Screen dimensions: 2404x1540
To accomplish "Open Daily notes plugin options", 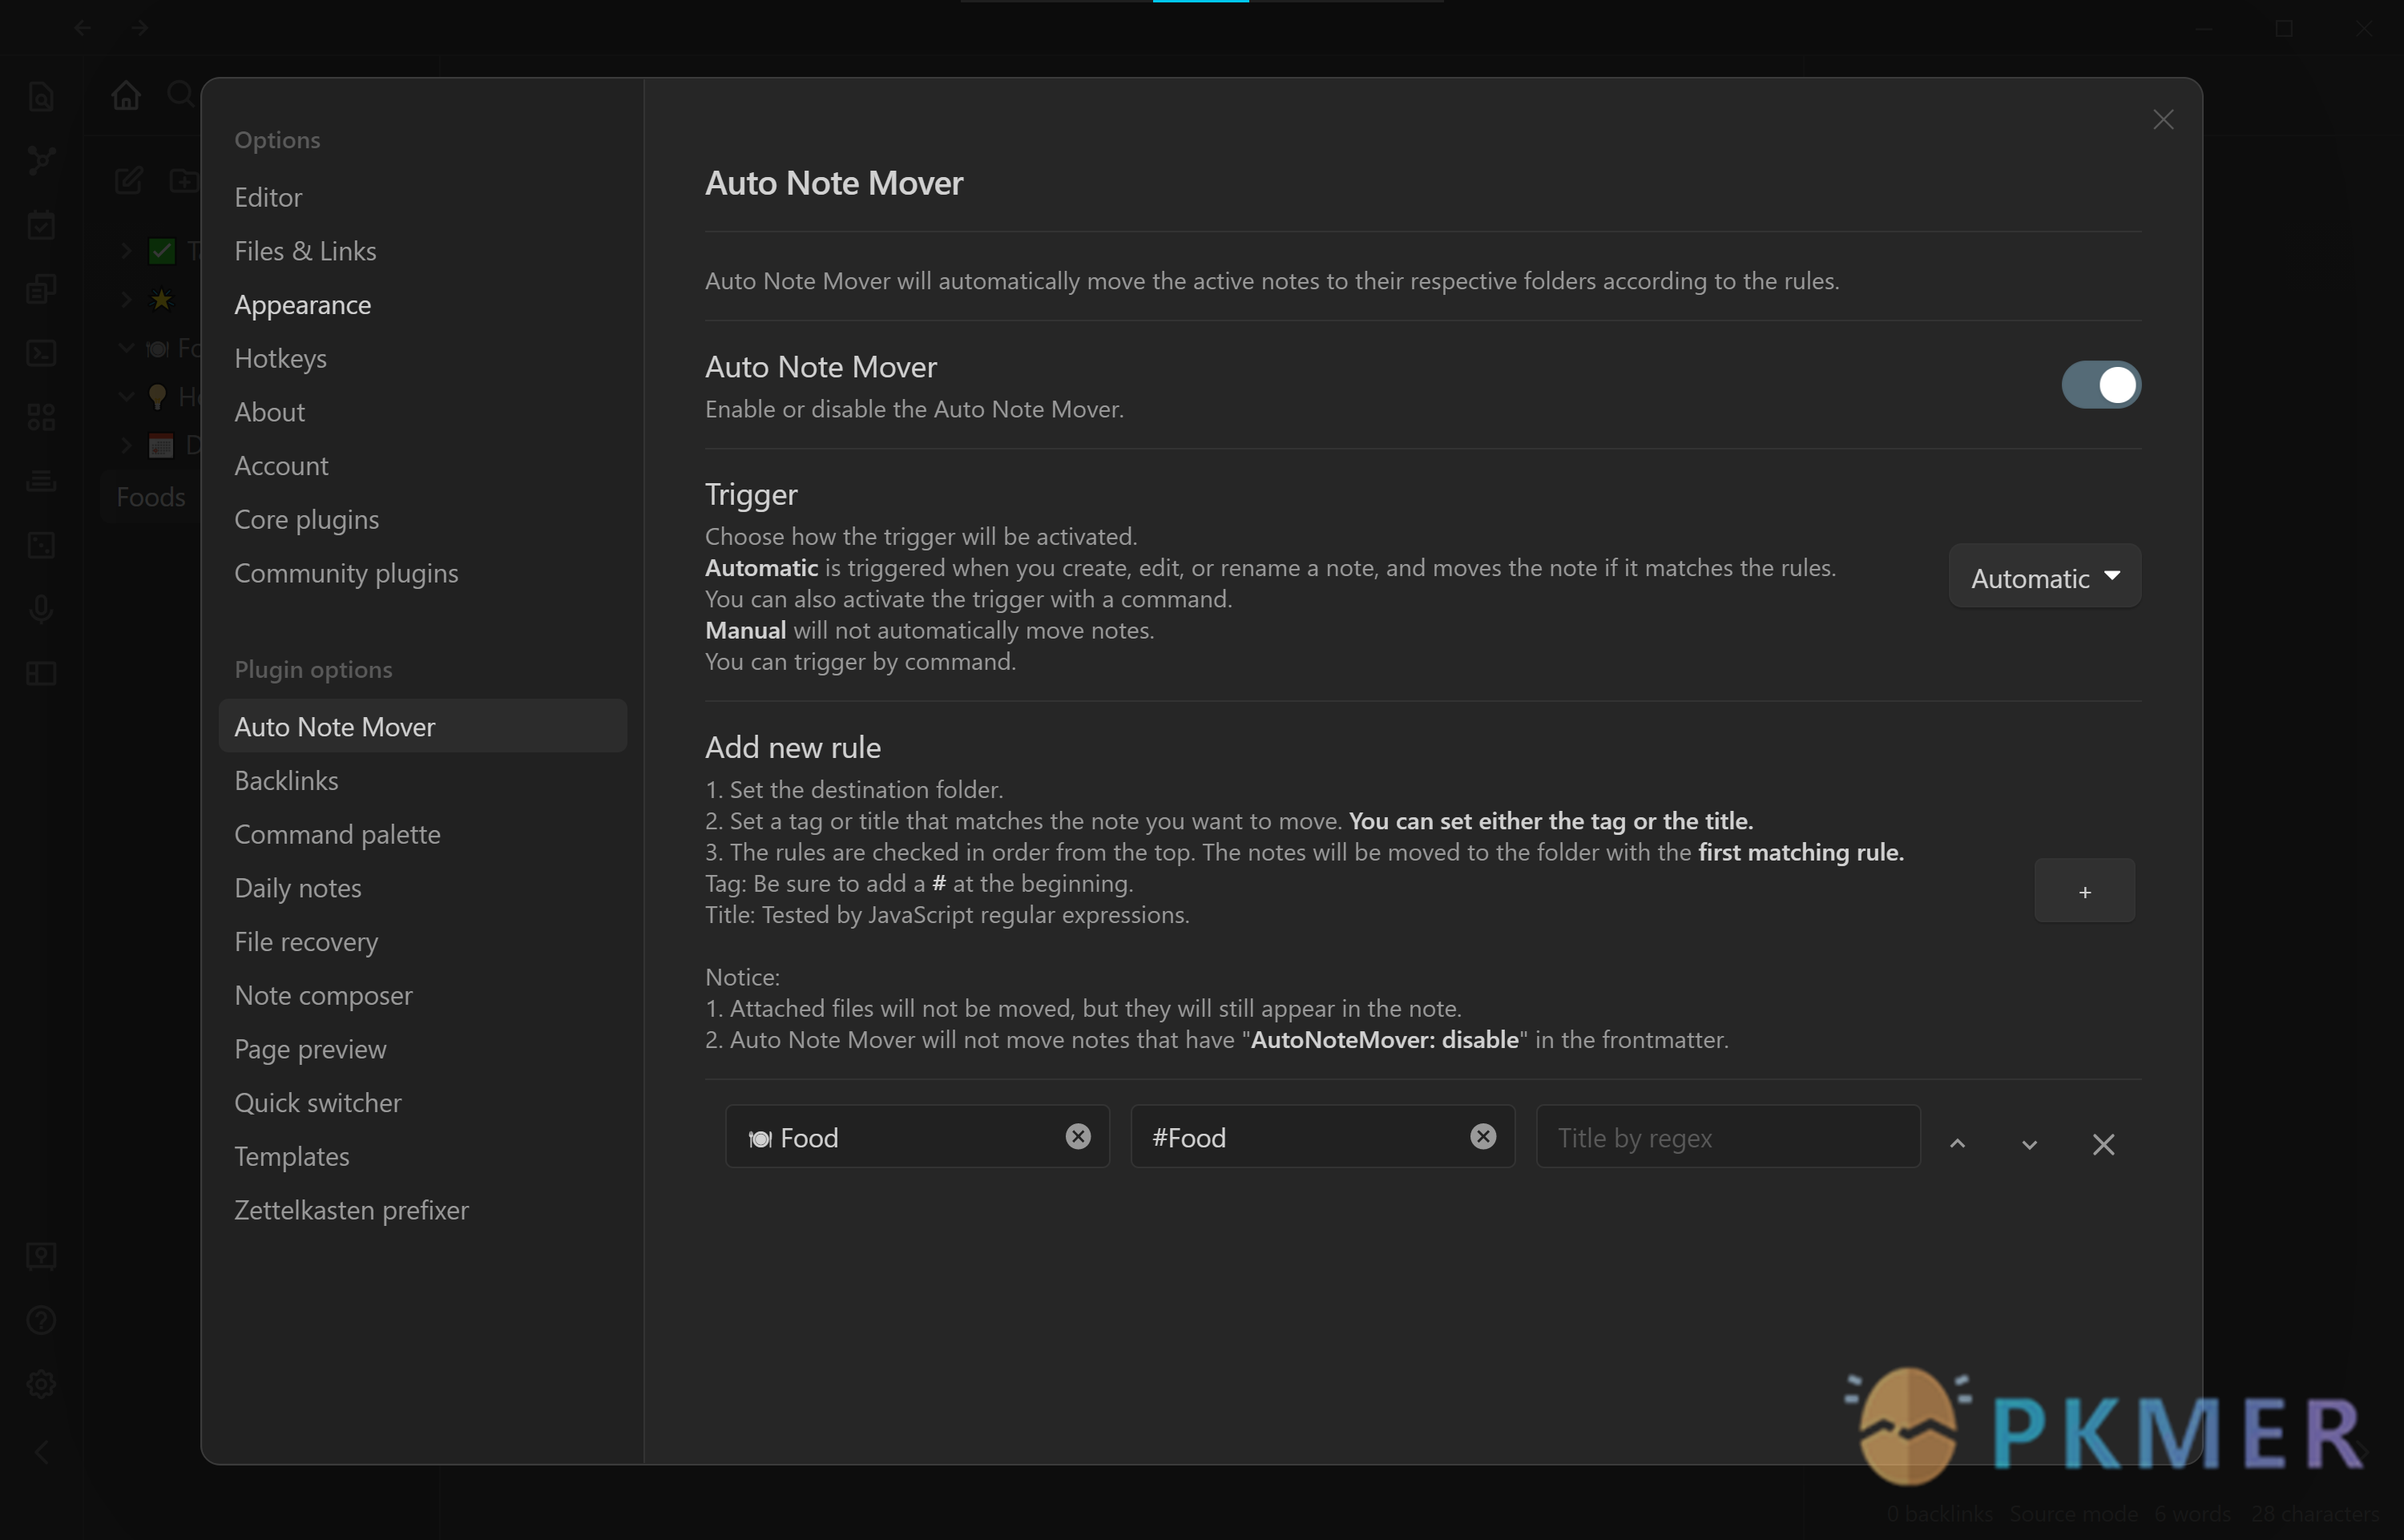I will coord(297,888).
